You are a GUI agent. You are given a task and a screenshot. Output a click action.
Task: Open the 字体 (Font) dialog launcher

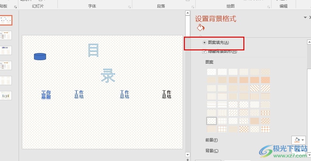[x=129, y=7]
